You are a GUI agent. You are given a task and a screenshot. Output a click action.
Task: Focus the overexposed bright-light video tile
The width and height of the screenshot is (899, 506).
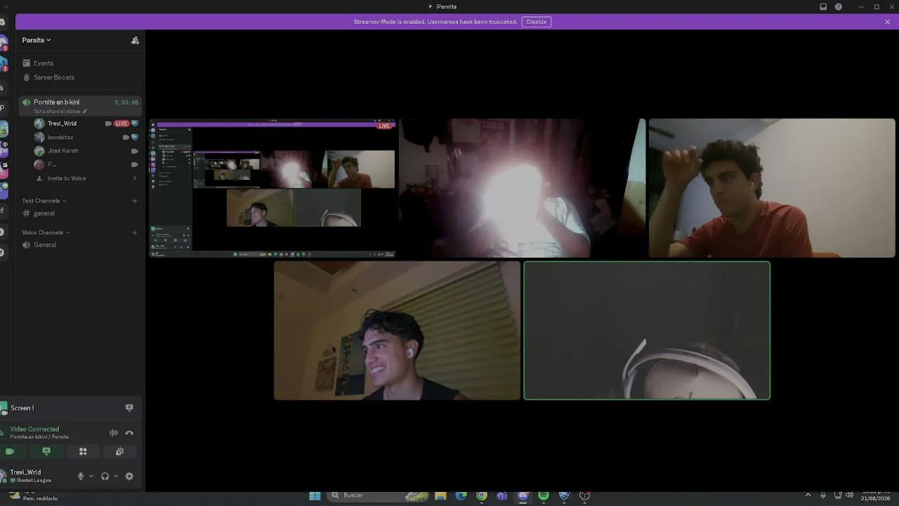[523, 188]
